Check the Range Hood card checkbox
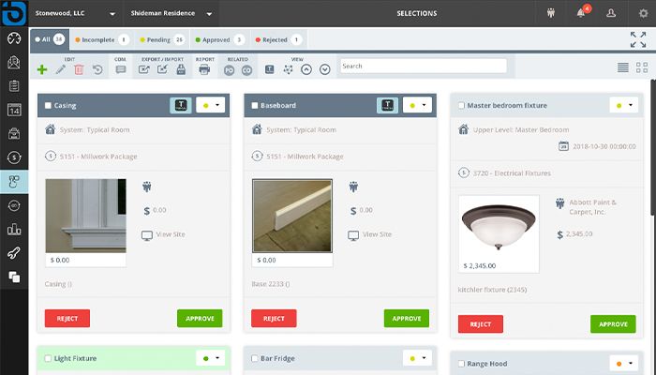The height and width of the screenshot is (375, 656). coord(461,364)
